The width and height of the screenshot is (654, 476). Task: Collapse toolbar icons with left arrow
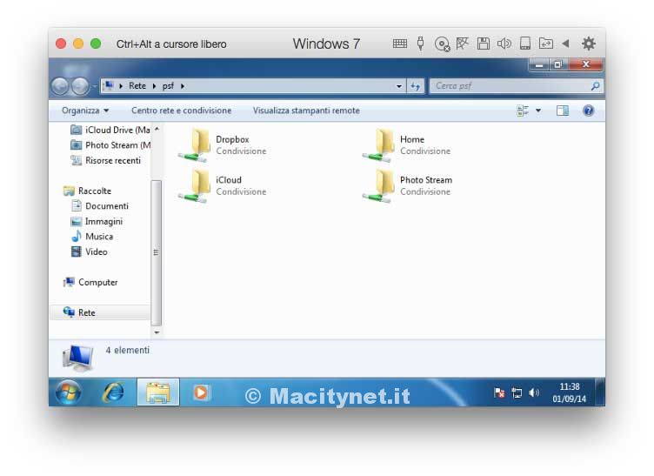565,44
